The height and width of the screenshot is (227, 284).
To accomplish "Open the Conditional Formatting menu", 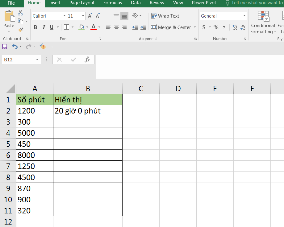I will tap(263, 22).
